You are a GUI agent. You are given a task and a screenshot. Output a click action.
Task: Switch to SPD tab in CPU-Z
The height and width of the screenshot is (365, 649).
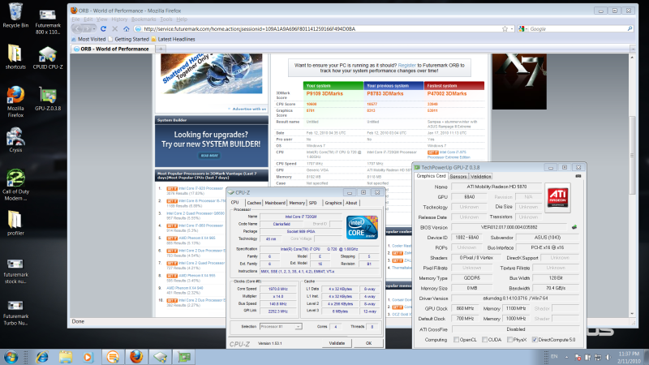tap(313, 203)
